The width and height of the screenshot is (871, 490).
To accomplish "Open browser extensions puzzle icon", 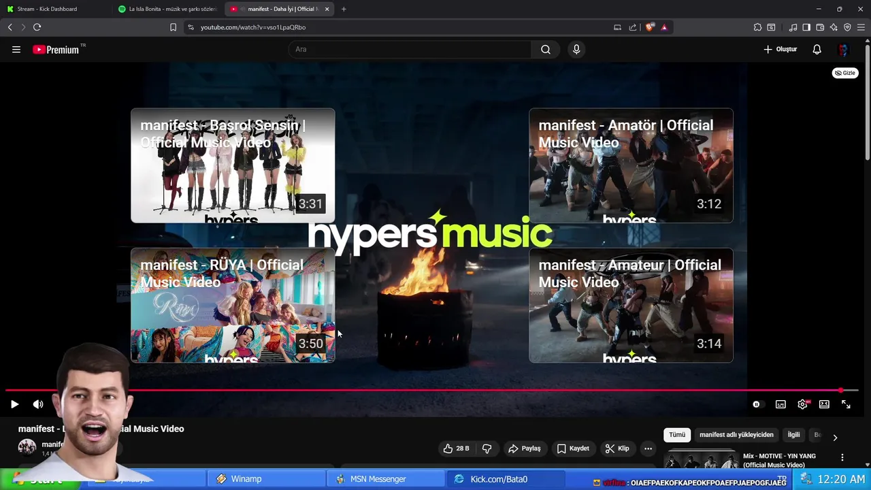I will [x=757, y=27].
